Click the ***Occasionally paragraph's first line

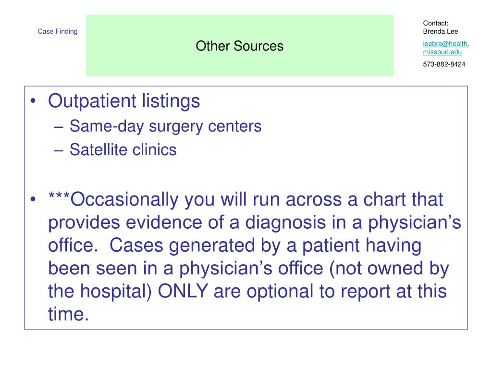pos(246,199)
